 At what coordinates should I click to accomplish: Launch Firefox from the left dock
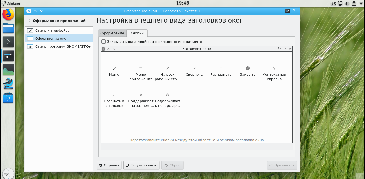click(x=8, y=15)
